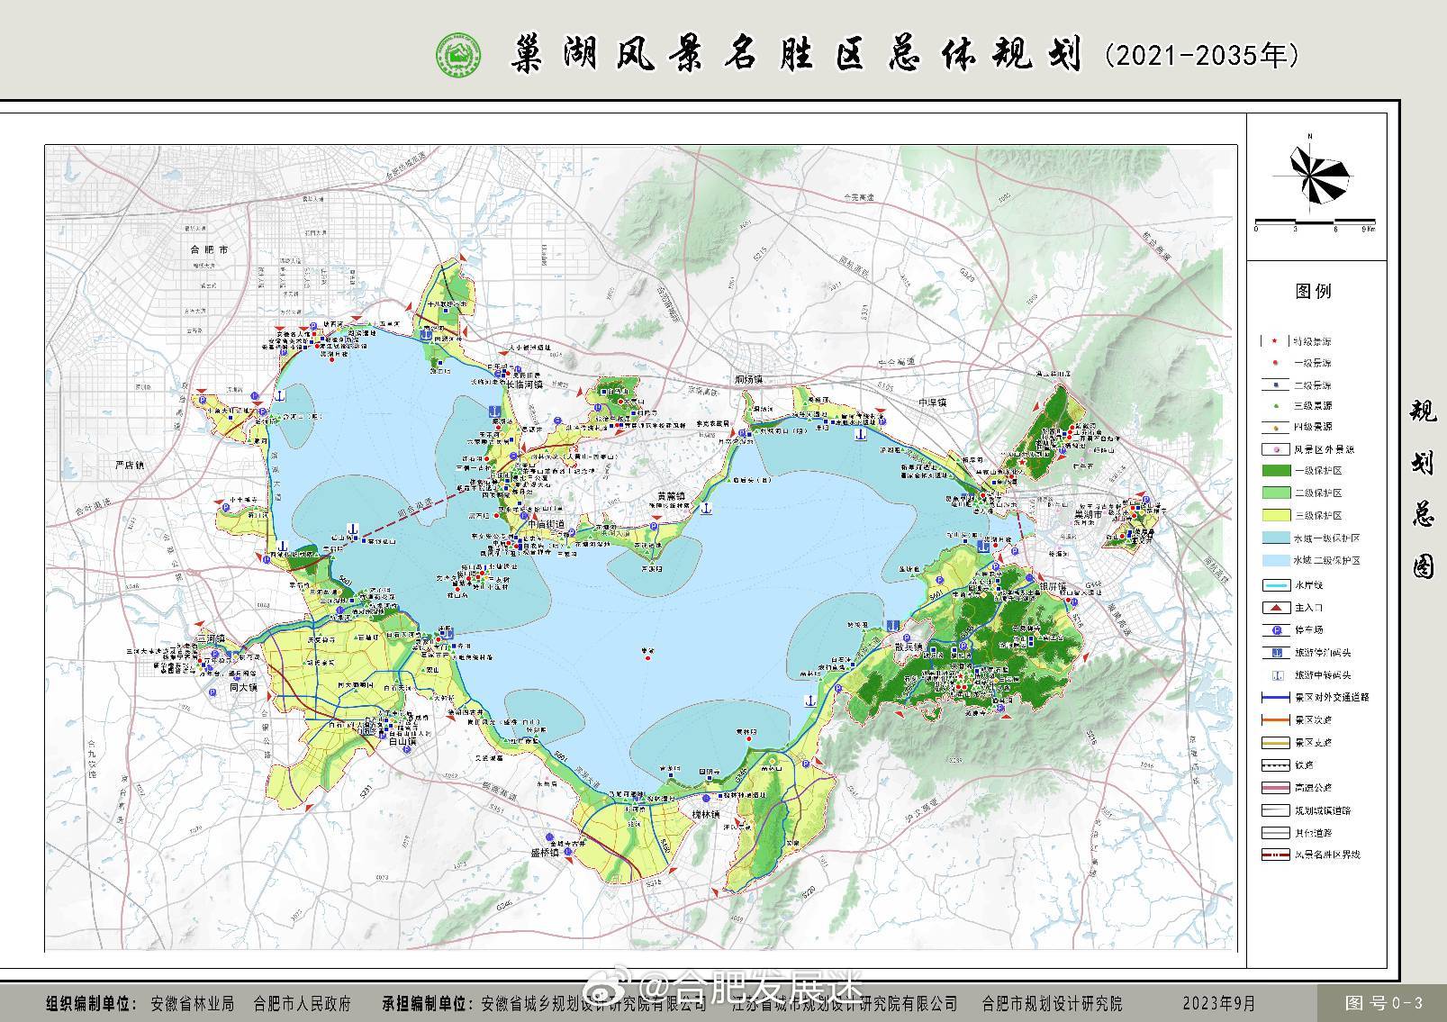
Task: Click the cyan 水岸线 legend line symbol
Action: [1276, 585]
